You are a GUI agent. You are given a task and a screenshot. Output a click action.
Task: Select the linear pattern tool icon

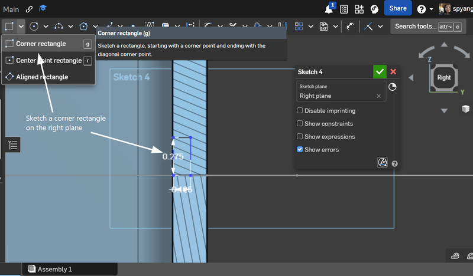pyautogui.click(x=299, y=27)
